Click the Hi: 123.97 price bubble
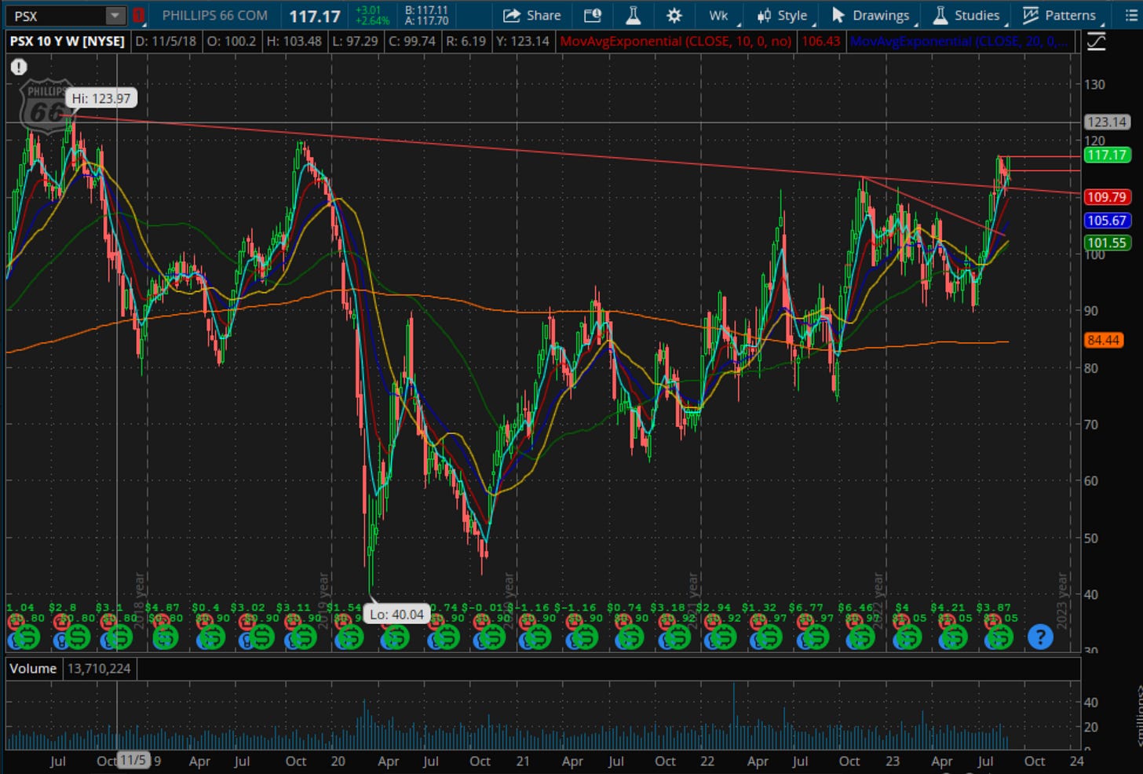Image resolution: width=1143 pixels, height=774 pixels. [x=101, y=98]
